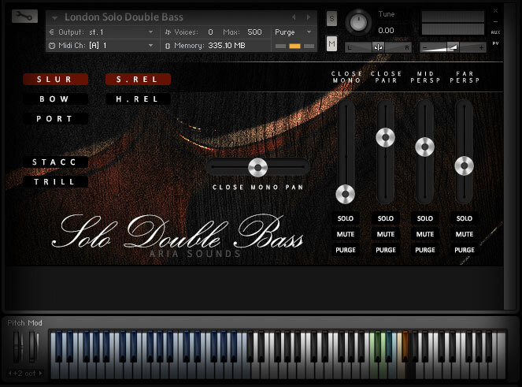Toggle the AUX sends panel
The image size is (522, 387).
(496, 32)
